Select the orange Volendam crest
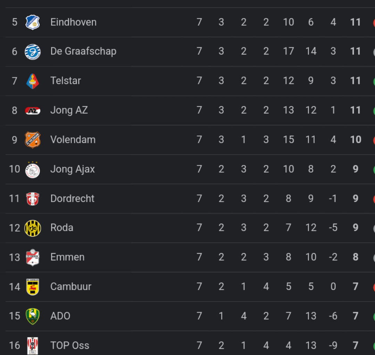Viewport: 375px width, 355px height. click(33, 140)
